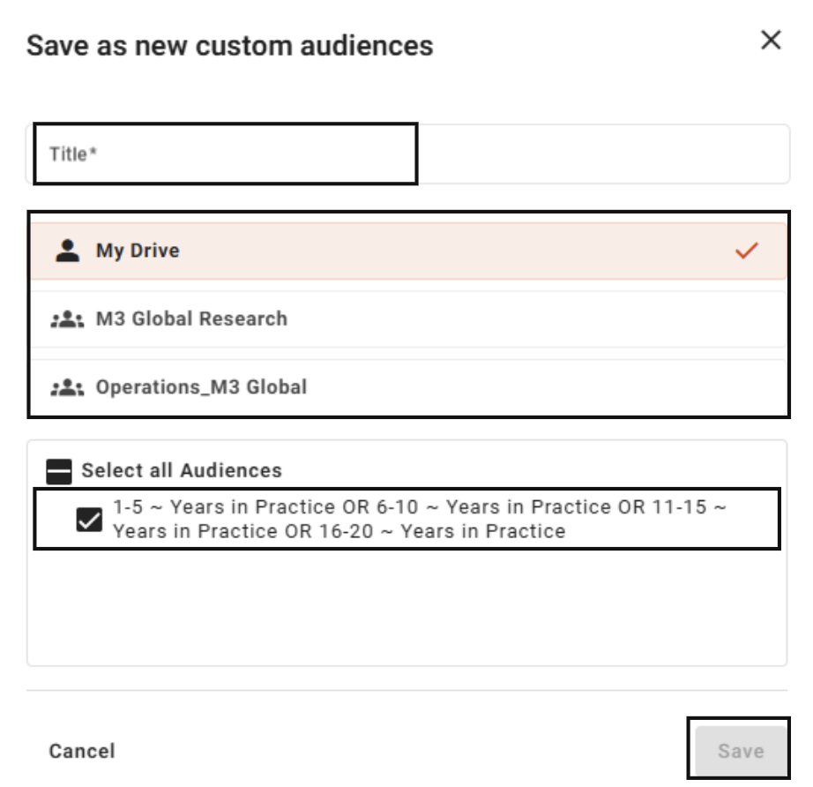This screenshot has height=787, width=813.
Task: Click the empty right side of the Title field
Action: 601,154
